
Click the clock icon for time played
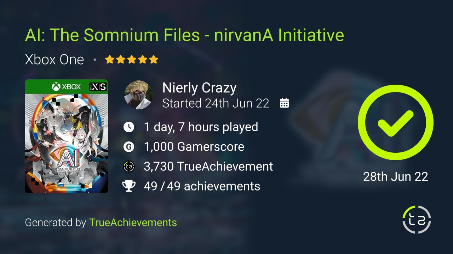pos(129,127)
